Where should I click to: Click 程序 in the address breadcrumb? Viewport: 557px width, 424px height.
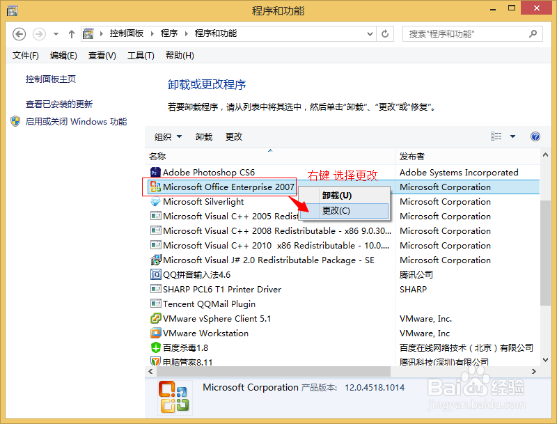(x=169, y=33)
